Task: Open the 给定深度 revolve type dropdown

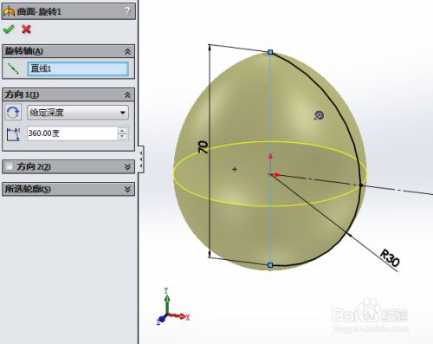Action: (x=78, y=113)
